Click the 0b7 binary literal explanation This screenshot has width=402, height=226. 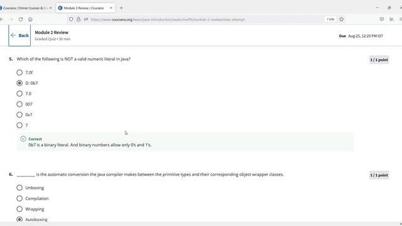[x=90, y=145]
